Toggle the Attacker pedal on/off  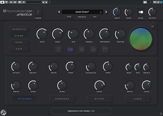(24, 99)
